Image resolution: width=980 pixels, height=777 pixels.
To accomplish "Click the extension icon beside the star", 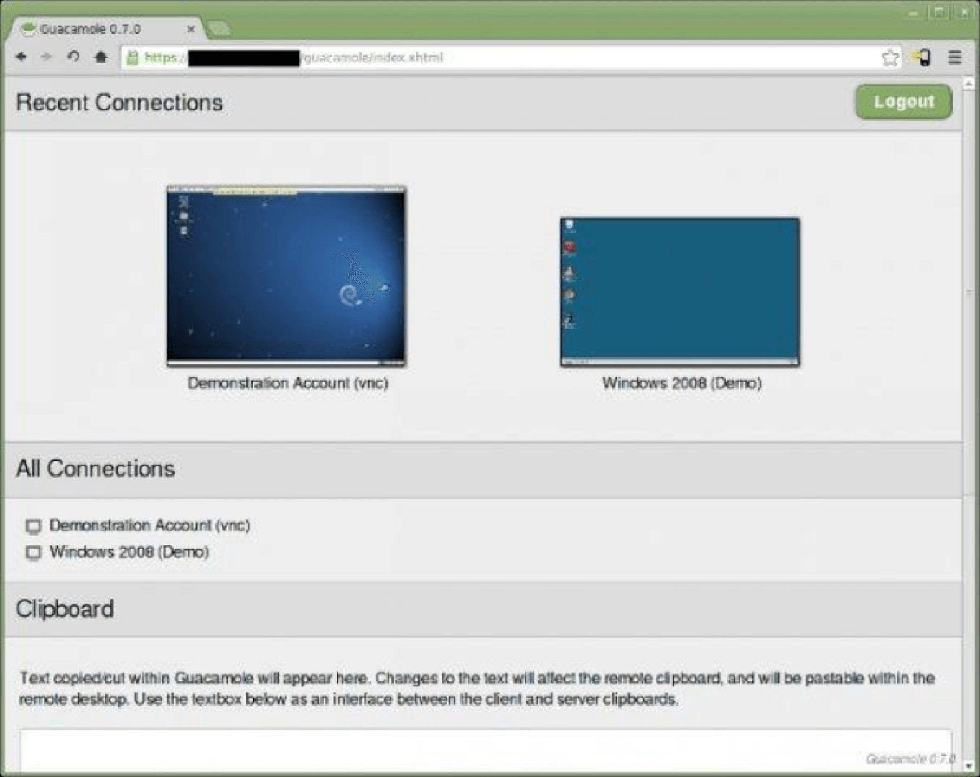I will pos(922,57).
